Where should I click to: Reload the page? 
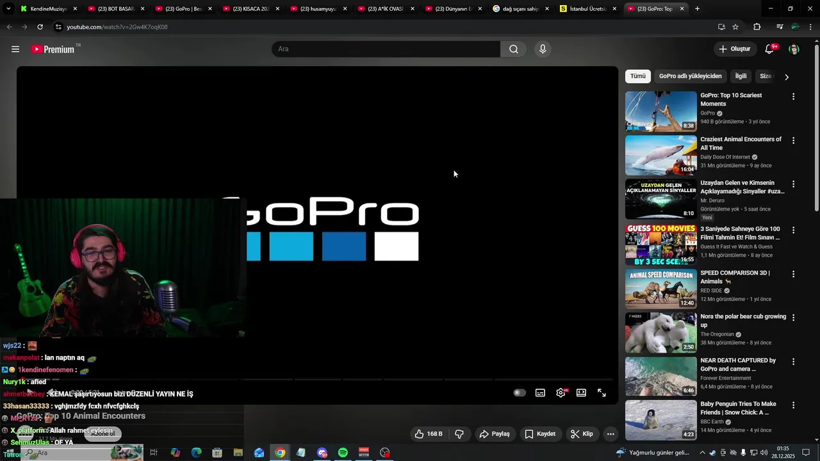(x=40, y=27)
